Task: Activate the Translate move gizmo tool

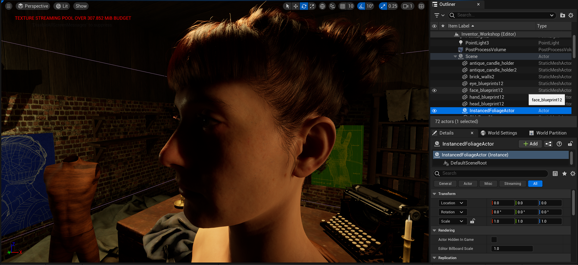Action: tap(296, 6)
